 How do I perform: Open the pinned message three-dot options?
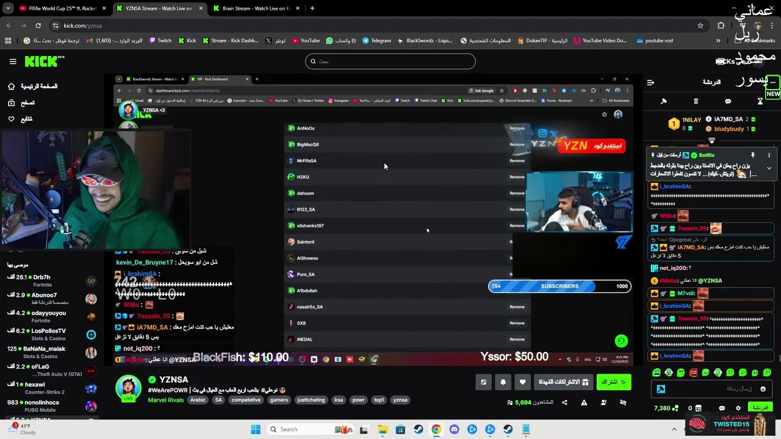click(x=769, y=155)
